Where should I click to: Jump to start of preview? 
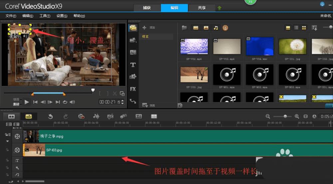[x=36, y=102]
